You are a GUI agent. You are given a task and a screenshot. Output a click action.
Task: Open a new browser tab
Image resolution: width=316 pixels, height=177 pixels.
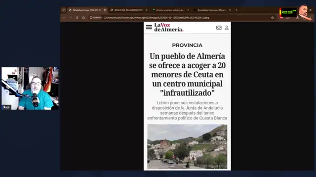(236, 10)
